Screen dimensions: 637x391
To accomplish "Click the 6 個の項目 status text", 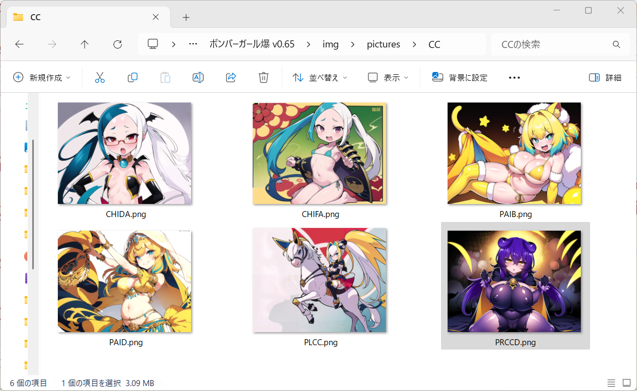I will click(x=28, y=383).
